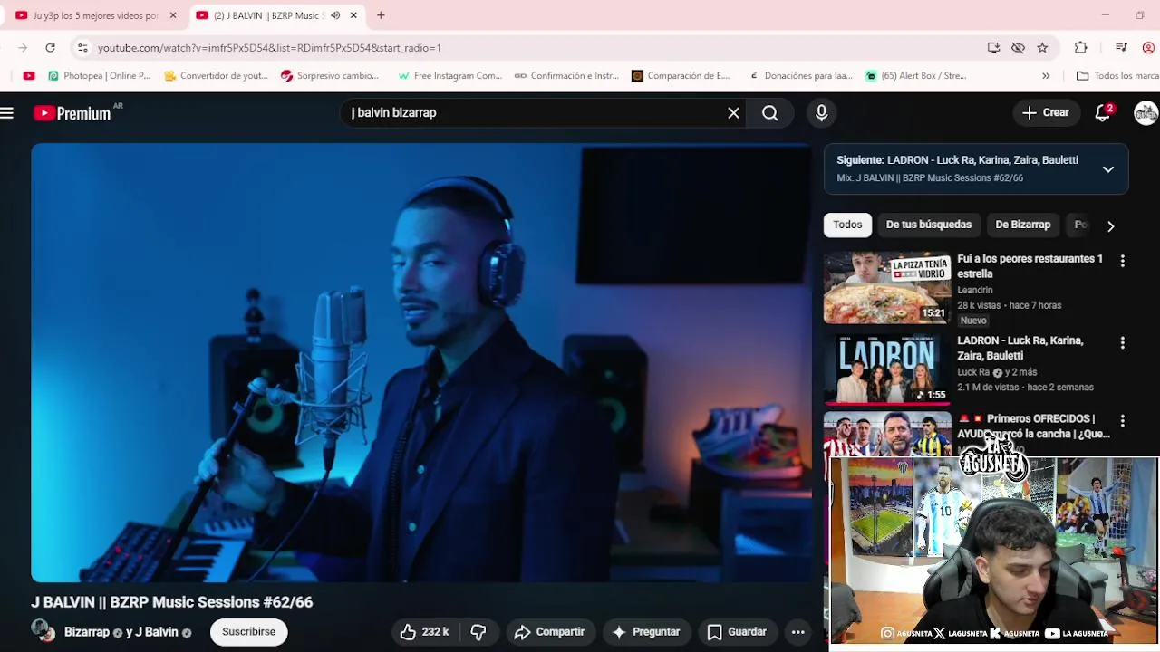This screenshot has width=1160, height=652.
Task: Select the 'De tus búsquedas' chip
Action: (928, 225)
